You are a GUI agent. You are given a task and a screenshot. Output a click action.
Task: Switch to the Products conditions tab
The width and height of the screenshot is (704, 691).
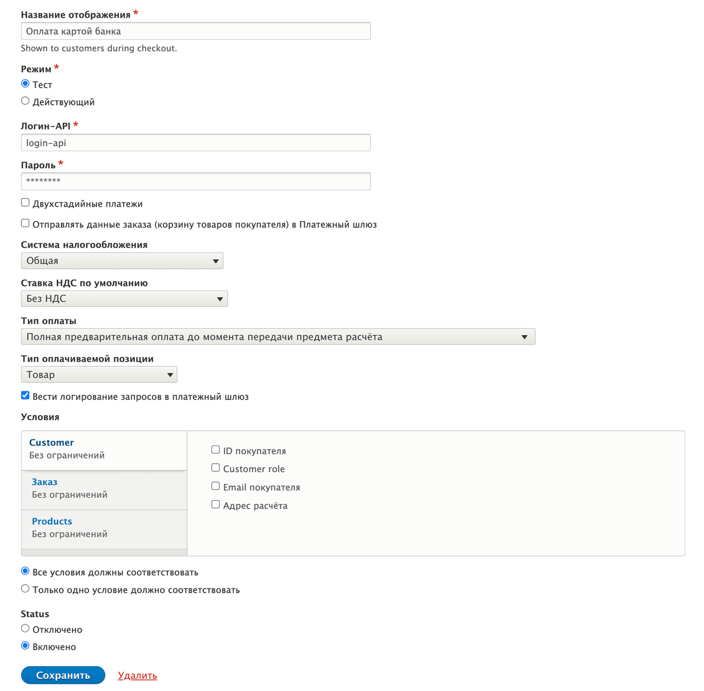click(x=52, y=521)
